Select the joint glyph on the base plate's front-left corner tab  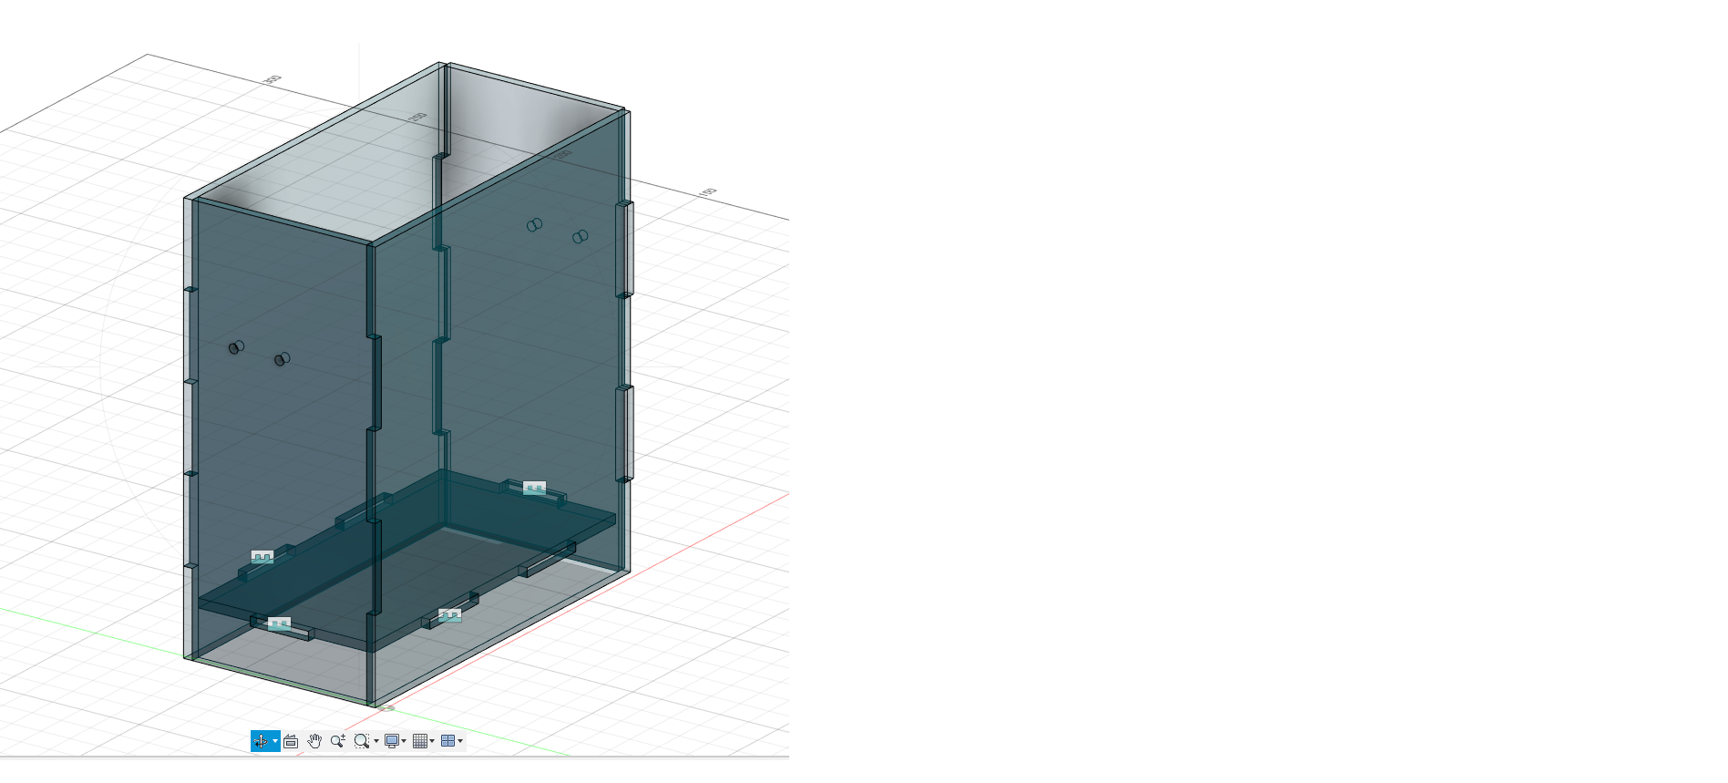(280, 624)
